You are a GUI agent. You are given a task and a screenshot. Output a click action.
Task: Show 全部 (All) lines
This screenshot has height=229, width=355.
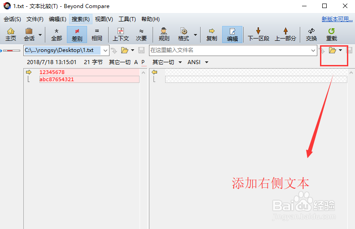coord(57,35)
